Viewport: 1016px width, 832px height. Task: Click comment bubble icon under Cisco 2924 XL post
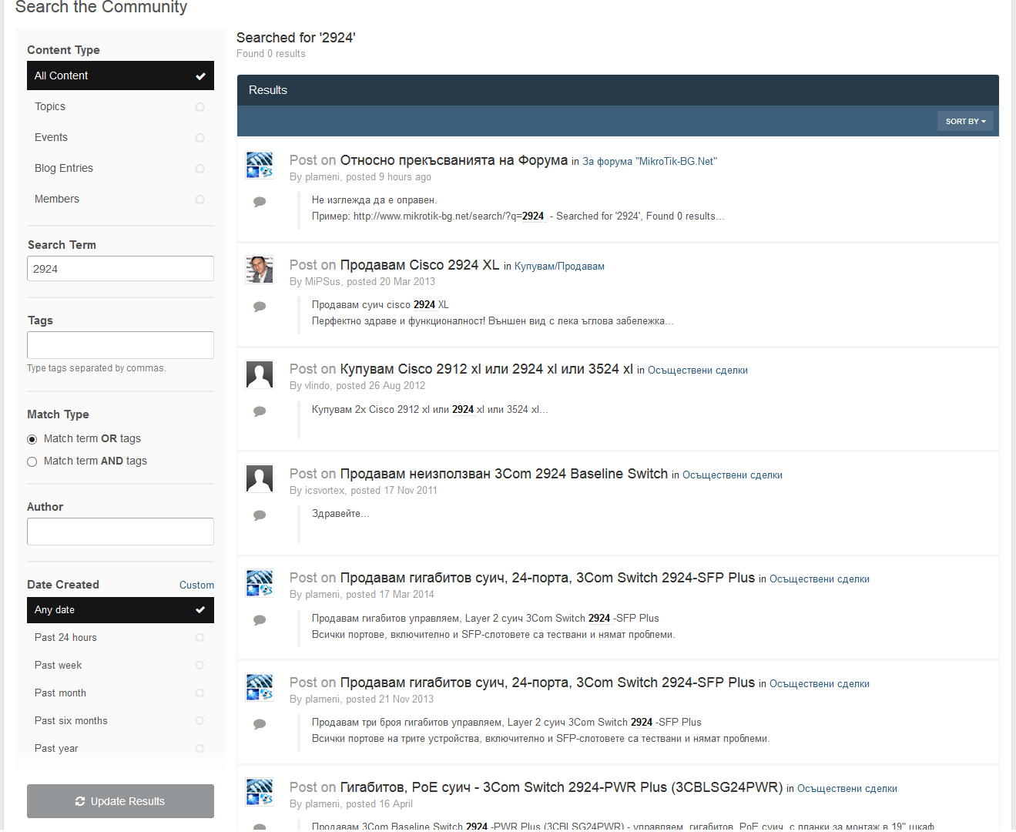point(260,307)
